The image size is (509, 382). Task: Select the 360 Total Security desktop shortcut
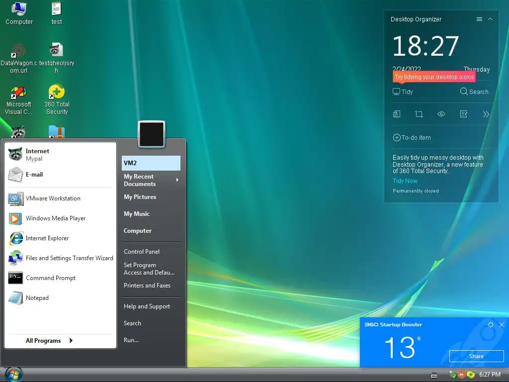click(57, 100)
